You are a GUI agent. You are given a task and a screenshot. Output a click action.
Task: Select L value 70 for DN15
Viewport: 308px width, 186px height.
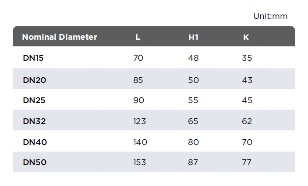(x=138, y=58)
